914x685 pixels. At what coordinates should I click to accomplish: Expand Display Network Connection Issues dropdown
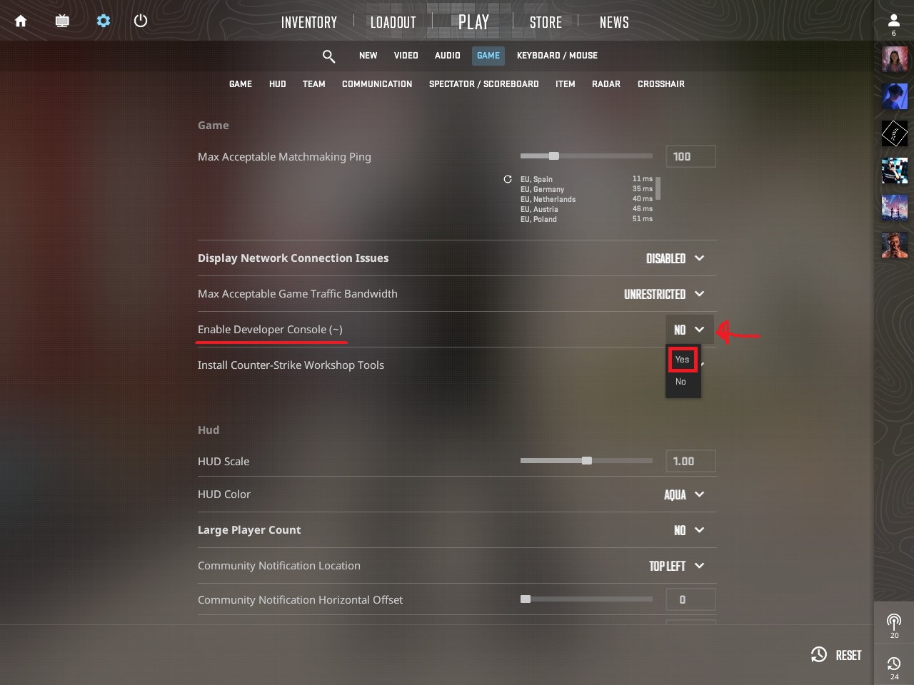click(676, 258)
